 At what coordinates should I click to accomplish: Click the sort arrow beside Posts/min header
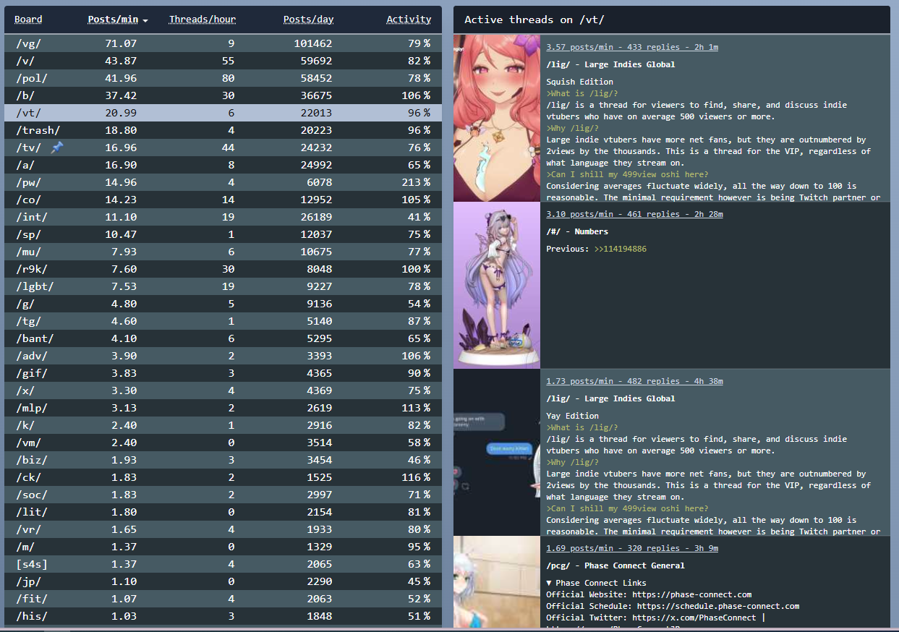click(x=145, y=21)
